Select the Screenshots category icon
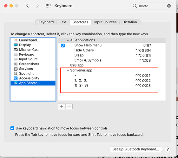 point(16,64)
